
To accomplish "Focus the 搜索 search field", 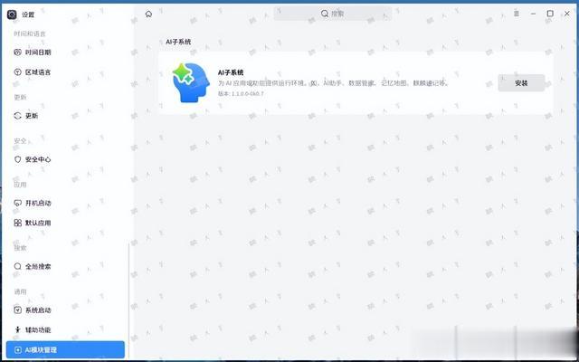I will (x=332, y=14).
